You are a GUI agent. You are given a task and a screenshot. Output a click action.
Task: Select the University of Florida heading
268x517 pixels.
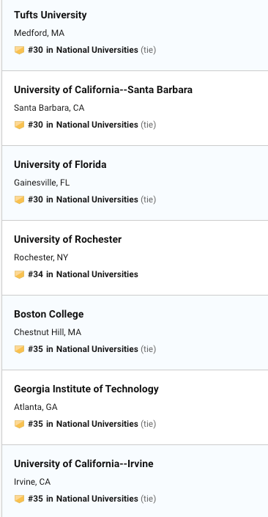tap(60, 164)
